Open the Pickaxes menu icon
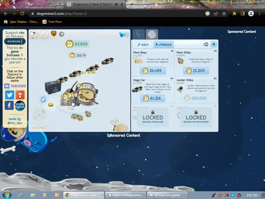The width and height of the screenshot is (265, 199). pos(34,34)
